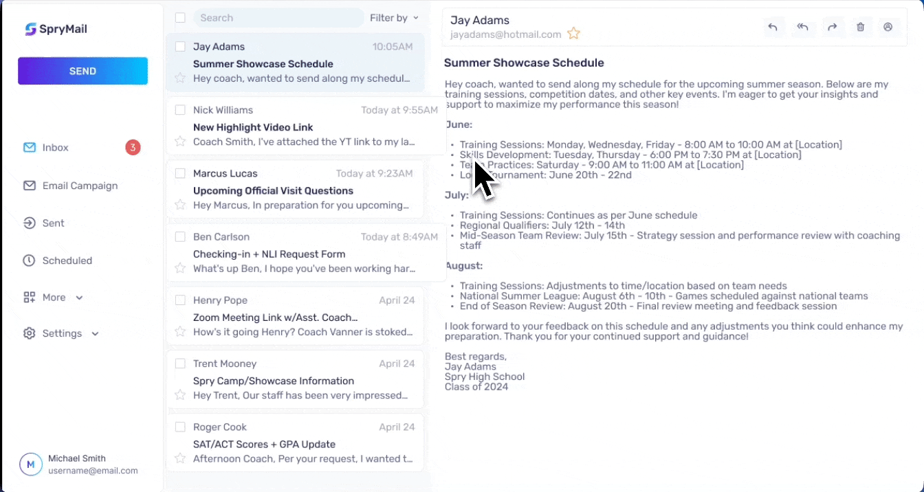The height and width of the screenshot is (492, 924).
Task: Check the Roger Cook email checkbox
Action: point(180,427)
